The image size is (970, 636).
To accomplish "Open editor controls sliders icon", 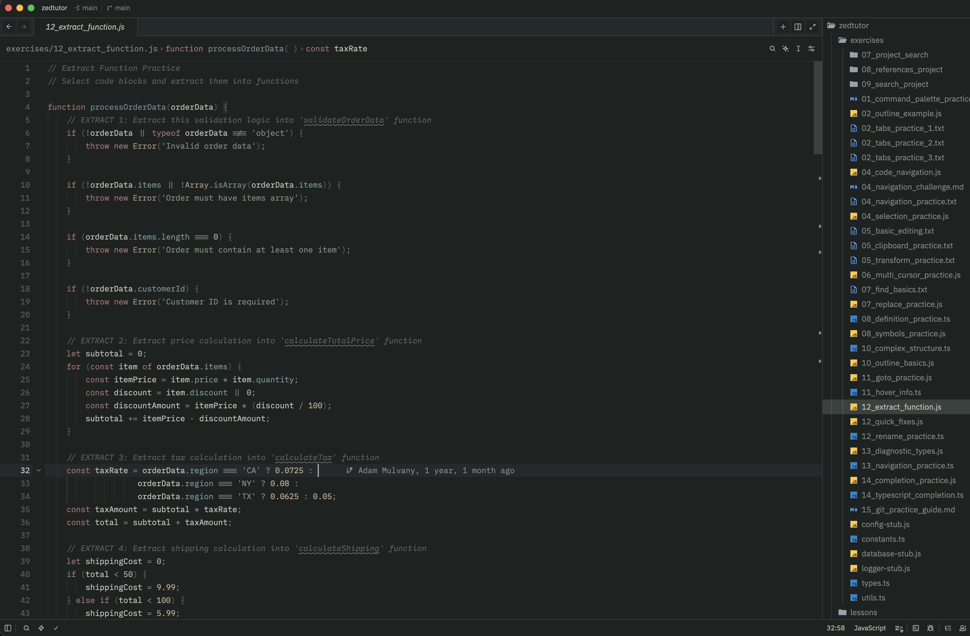I will [x=811, y=49].
